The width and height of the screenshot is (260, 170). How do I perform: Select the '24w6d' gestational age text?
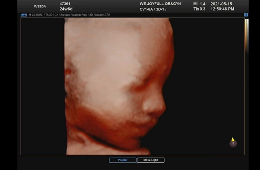(66, 9)
